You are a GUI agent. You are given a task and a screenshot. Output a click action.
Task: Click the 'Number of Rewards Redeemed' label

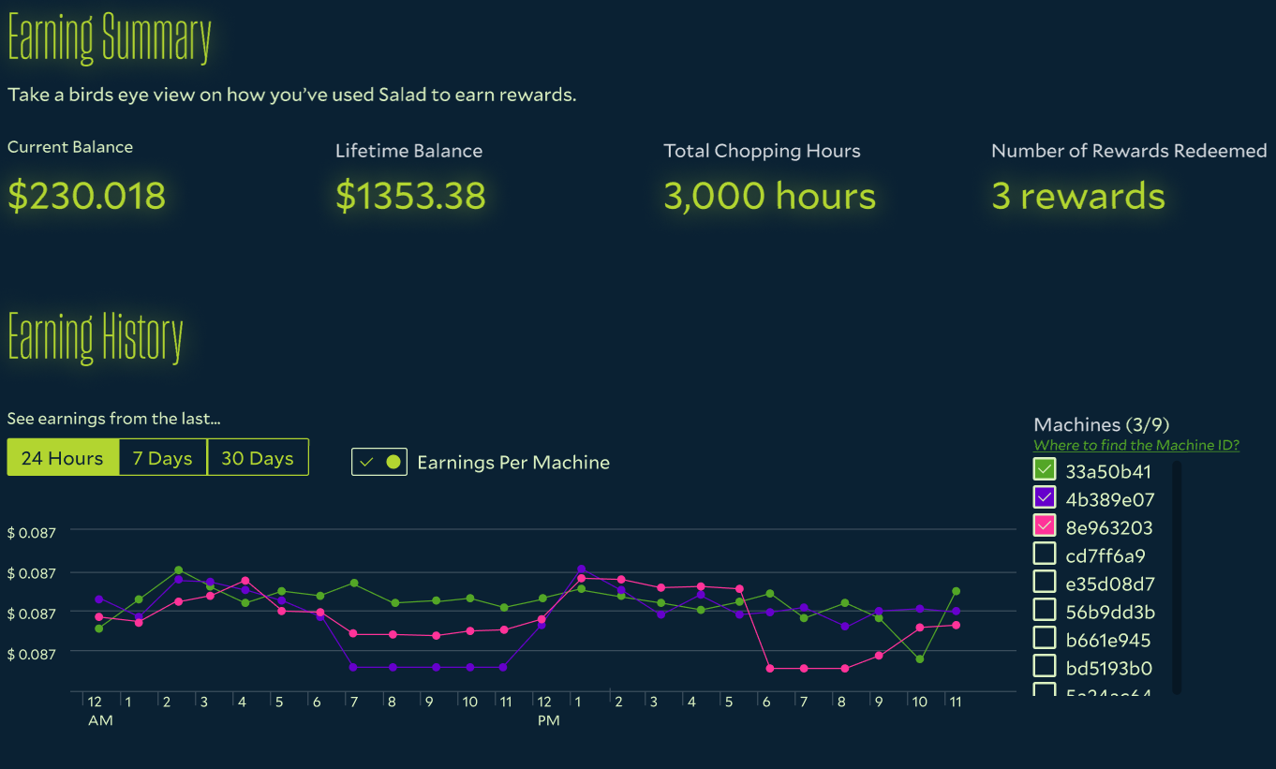1129,151
